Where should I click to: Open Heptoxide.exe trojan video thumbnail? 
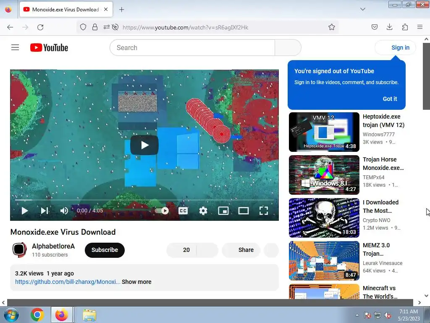324,132
